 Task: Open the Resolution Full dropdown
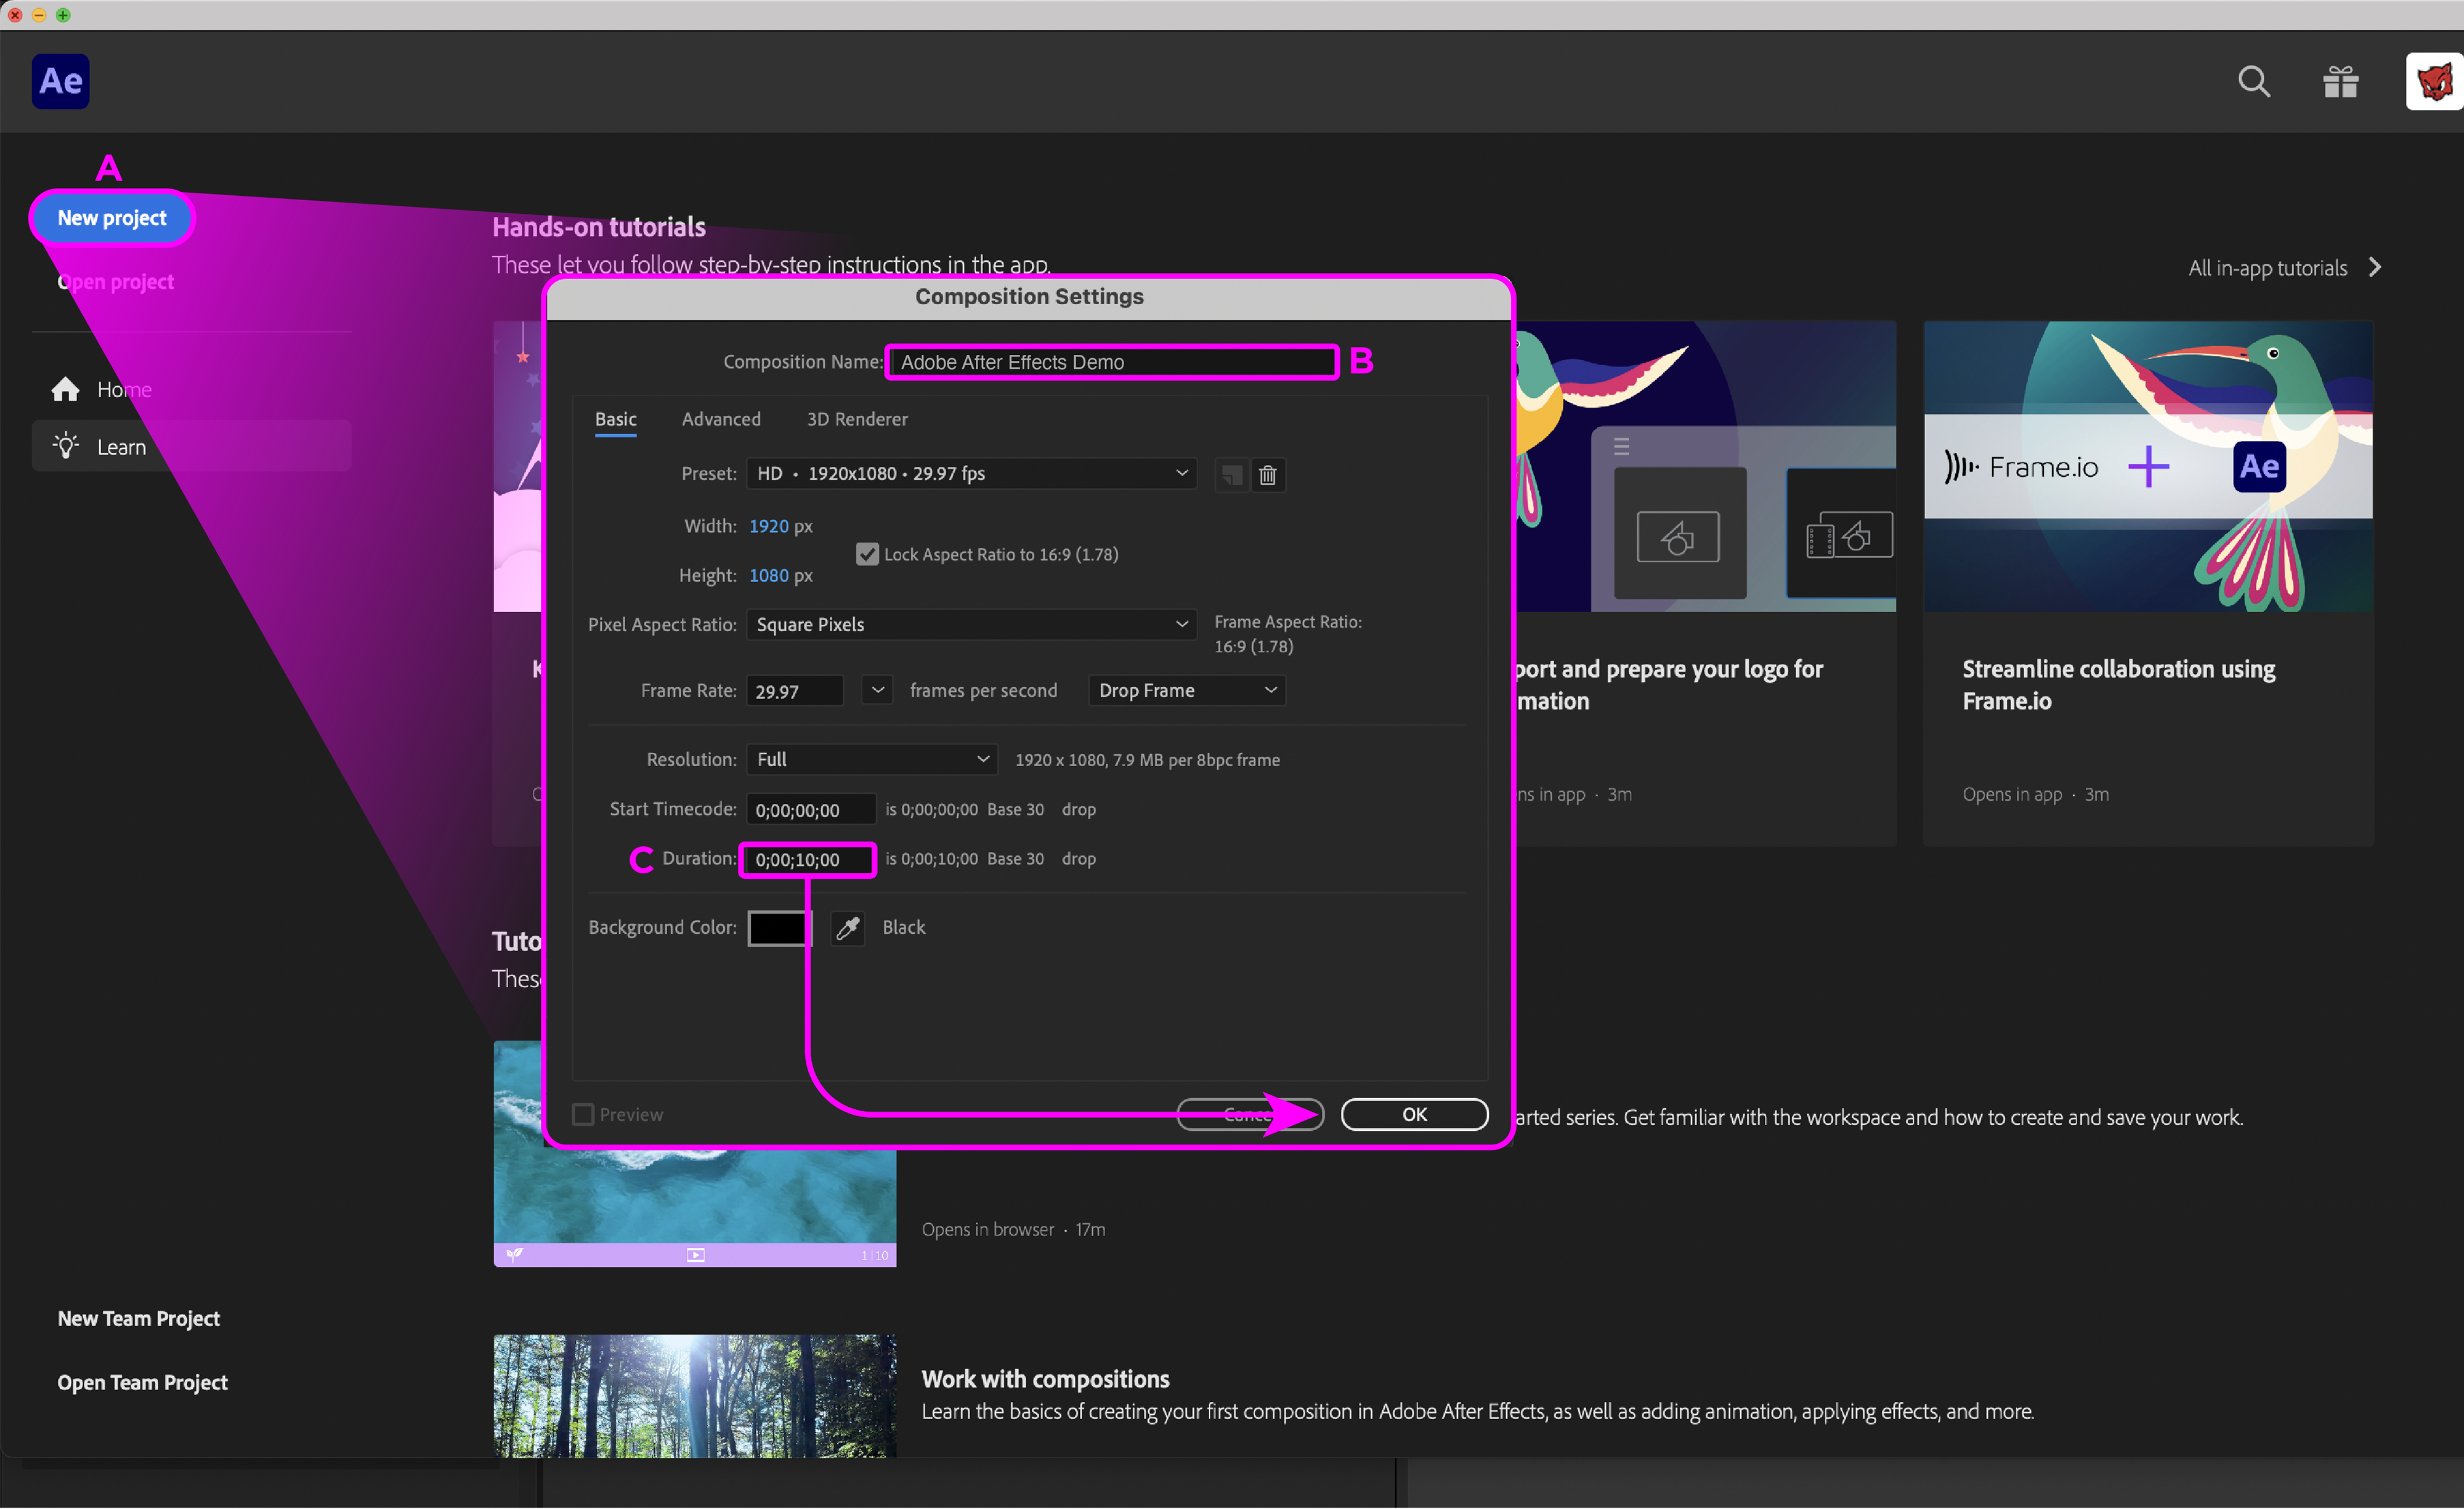click(871, 759)
